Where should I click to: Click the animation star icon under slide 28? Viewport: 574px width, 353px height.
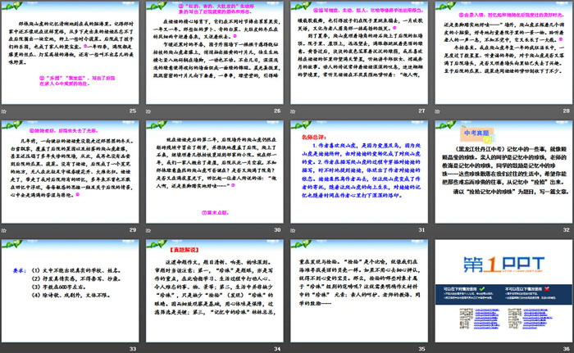click(x=438, y=111)
